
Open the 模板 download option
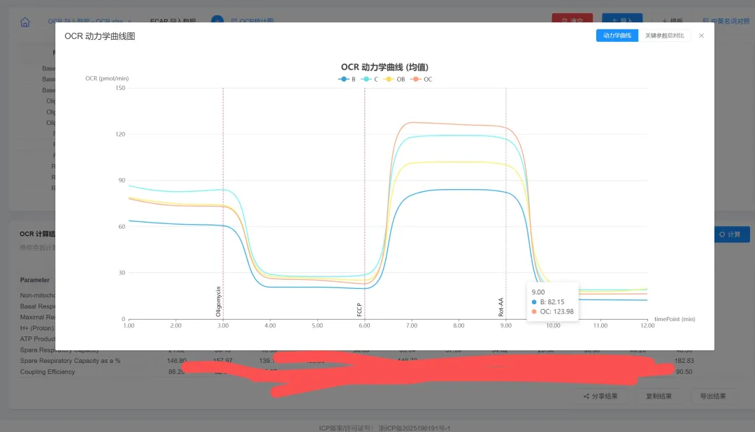[x=672, y=22]
